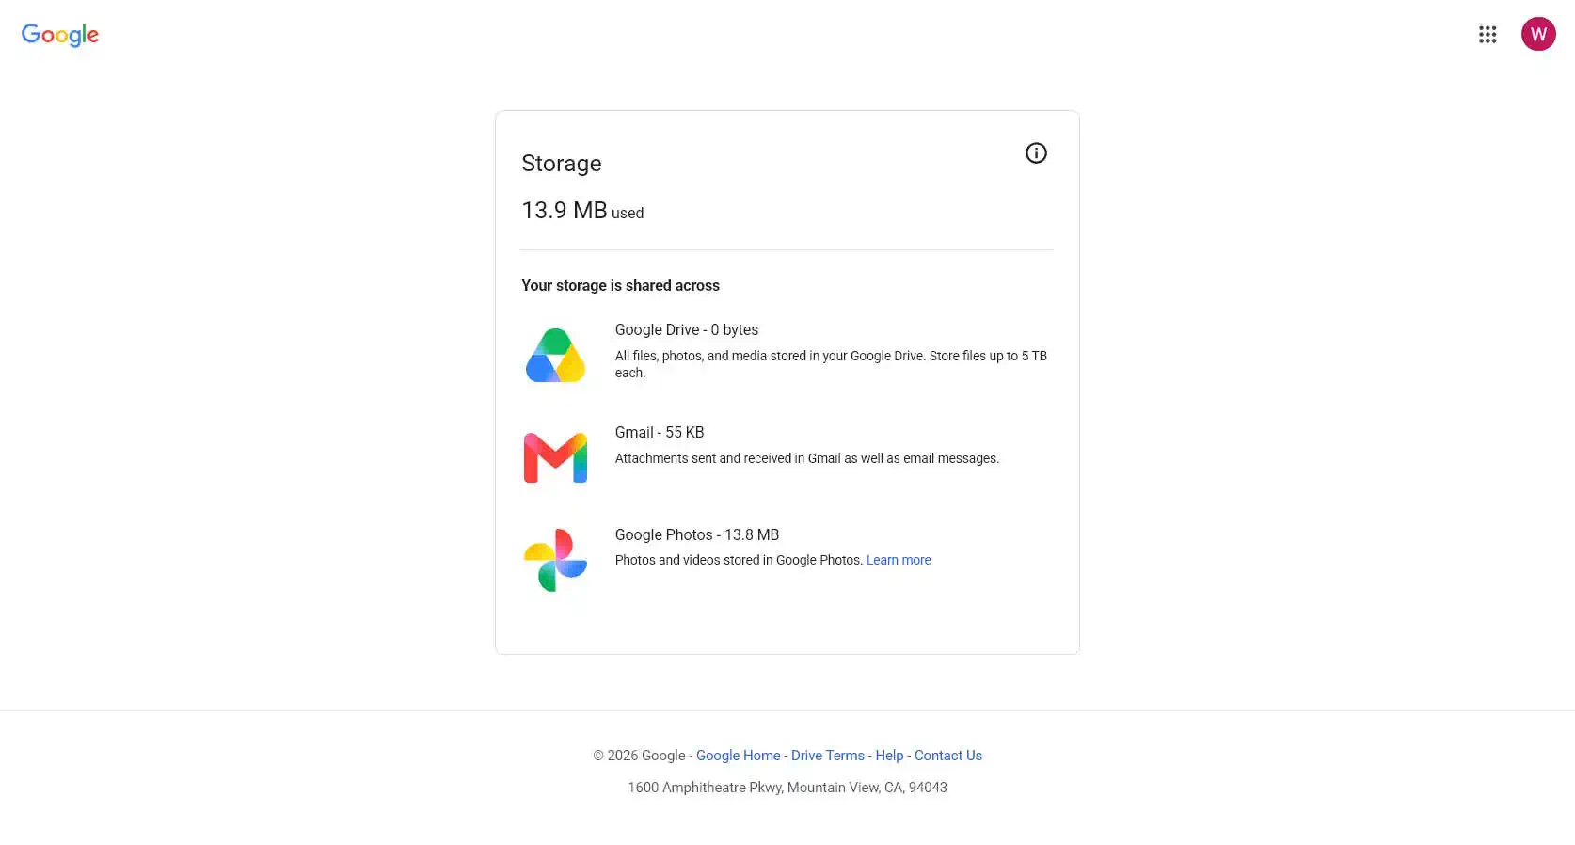Open the Help footer link

[889, 756]
